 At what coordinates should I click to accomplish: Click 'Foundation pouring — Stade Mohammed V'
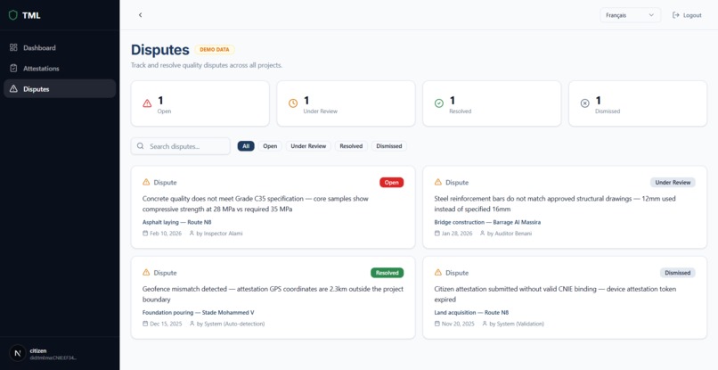point(199,313)
